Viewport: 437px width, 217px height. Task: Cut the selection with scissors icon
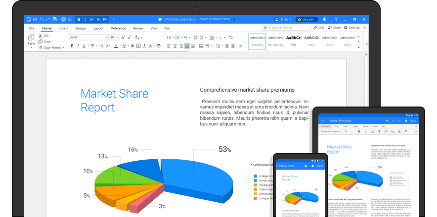coord(41,36)
